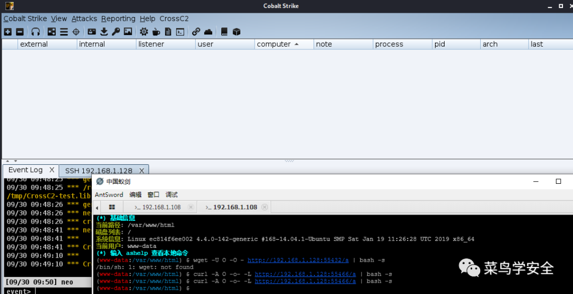Click the AntSword terminal prompt on the last line
573x294 pixels.
coord(143,288)
